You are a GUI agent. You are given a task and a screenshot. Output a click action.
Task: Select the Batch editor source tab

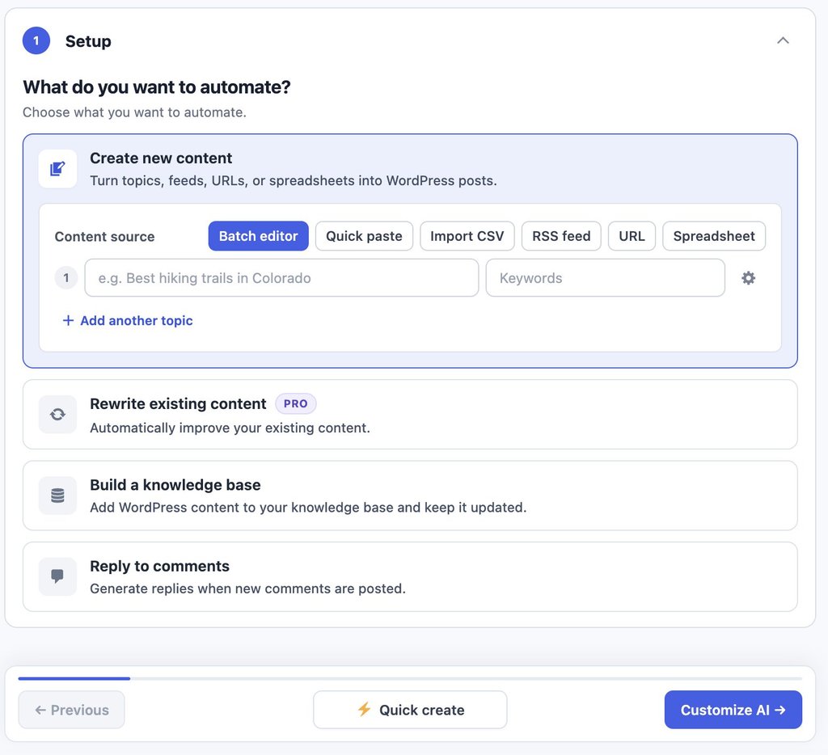[258, 236]
